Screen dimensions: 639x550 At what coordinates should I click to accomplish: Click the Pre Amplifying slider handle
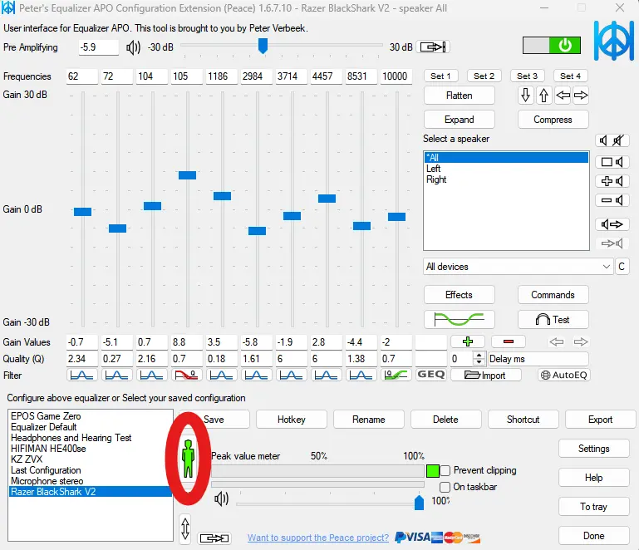263,46
